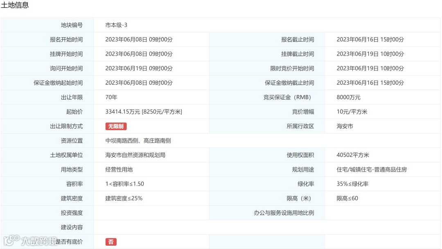The image size is (442, 249).
Task: Select the value 住宅/城镇住宅-普通商品住房
Action: 372,170
